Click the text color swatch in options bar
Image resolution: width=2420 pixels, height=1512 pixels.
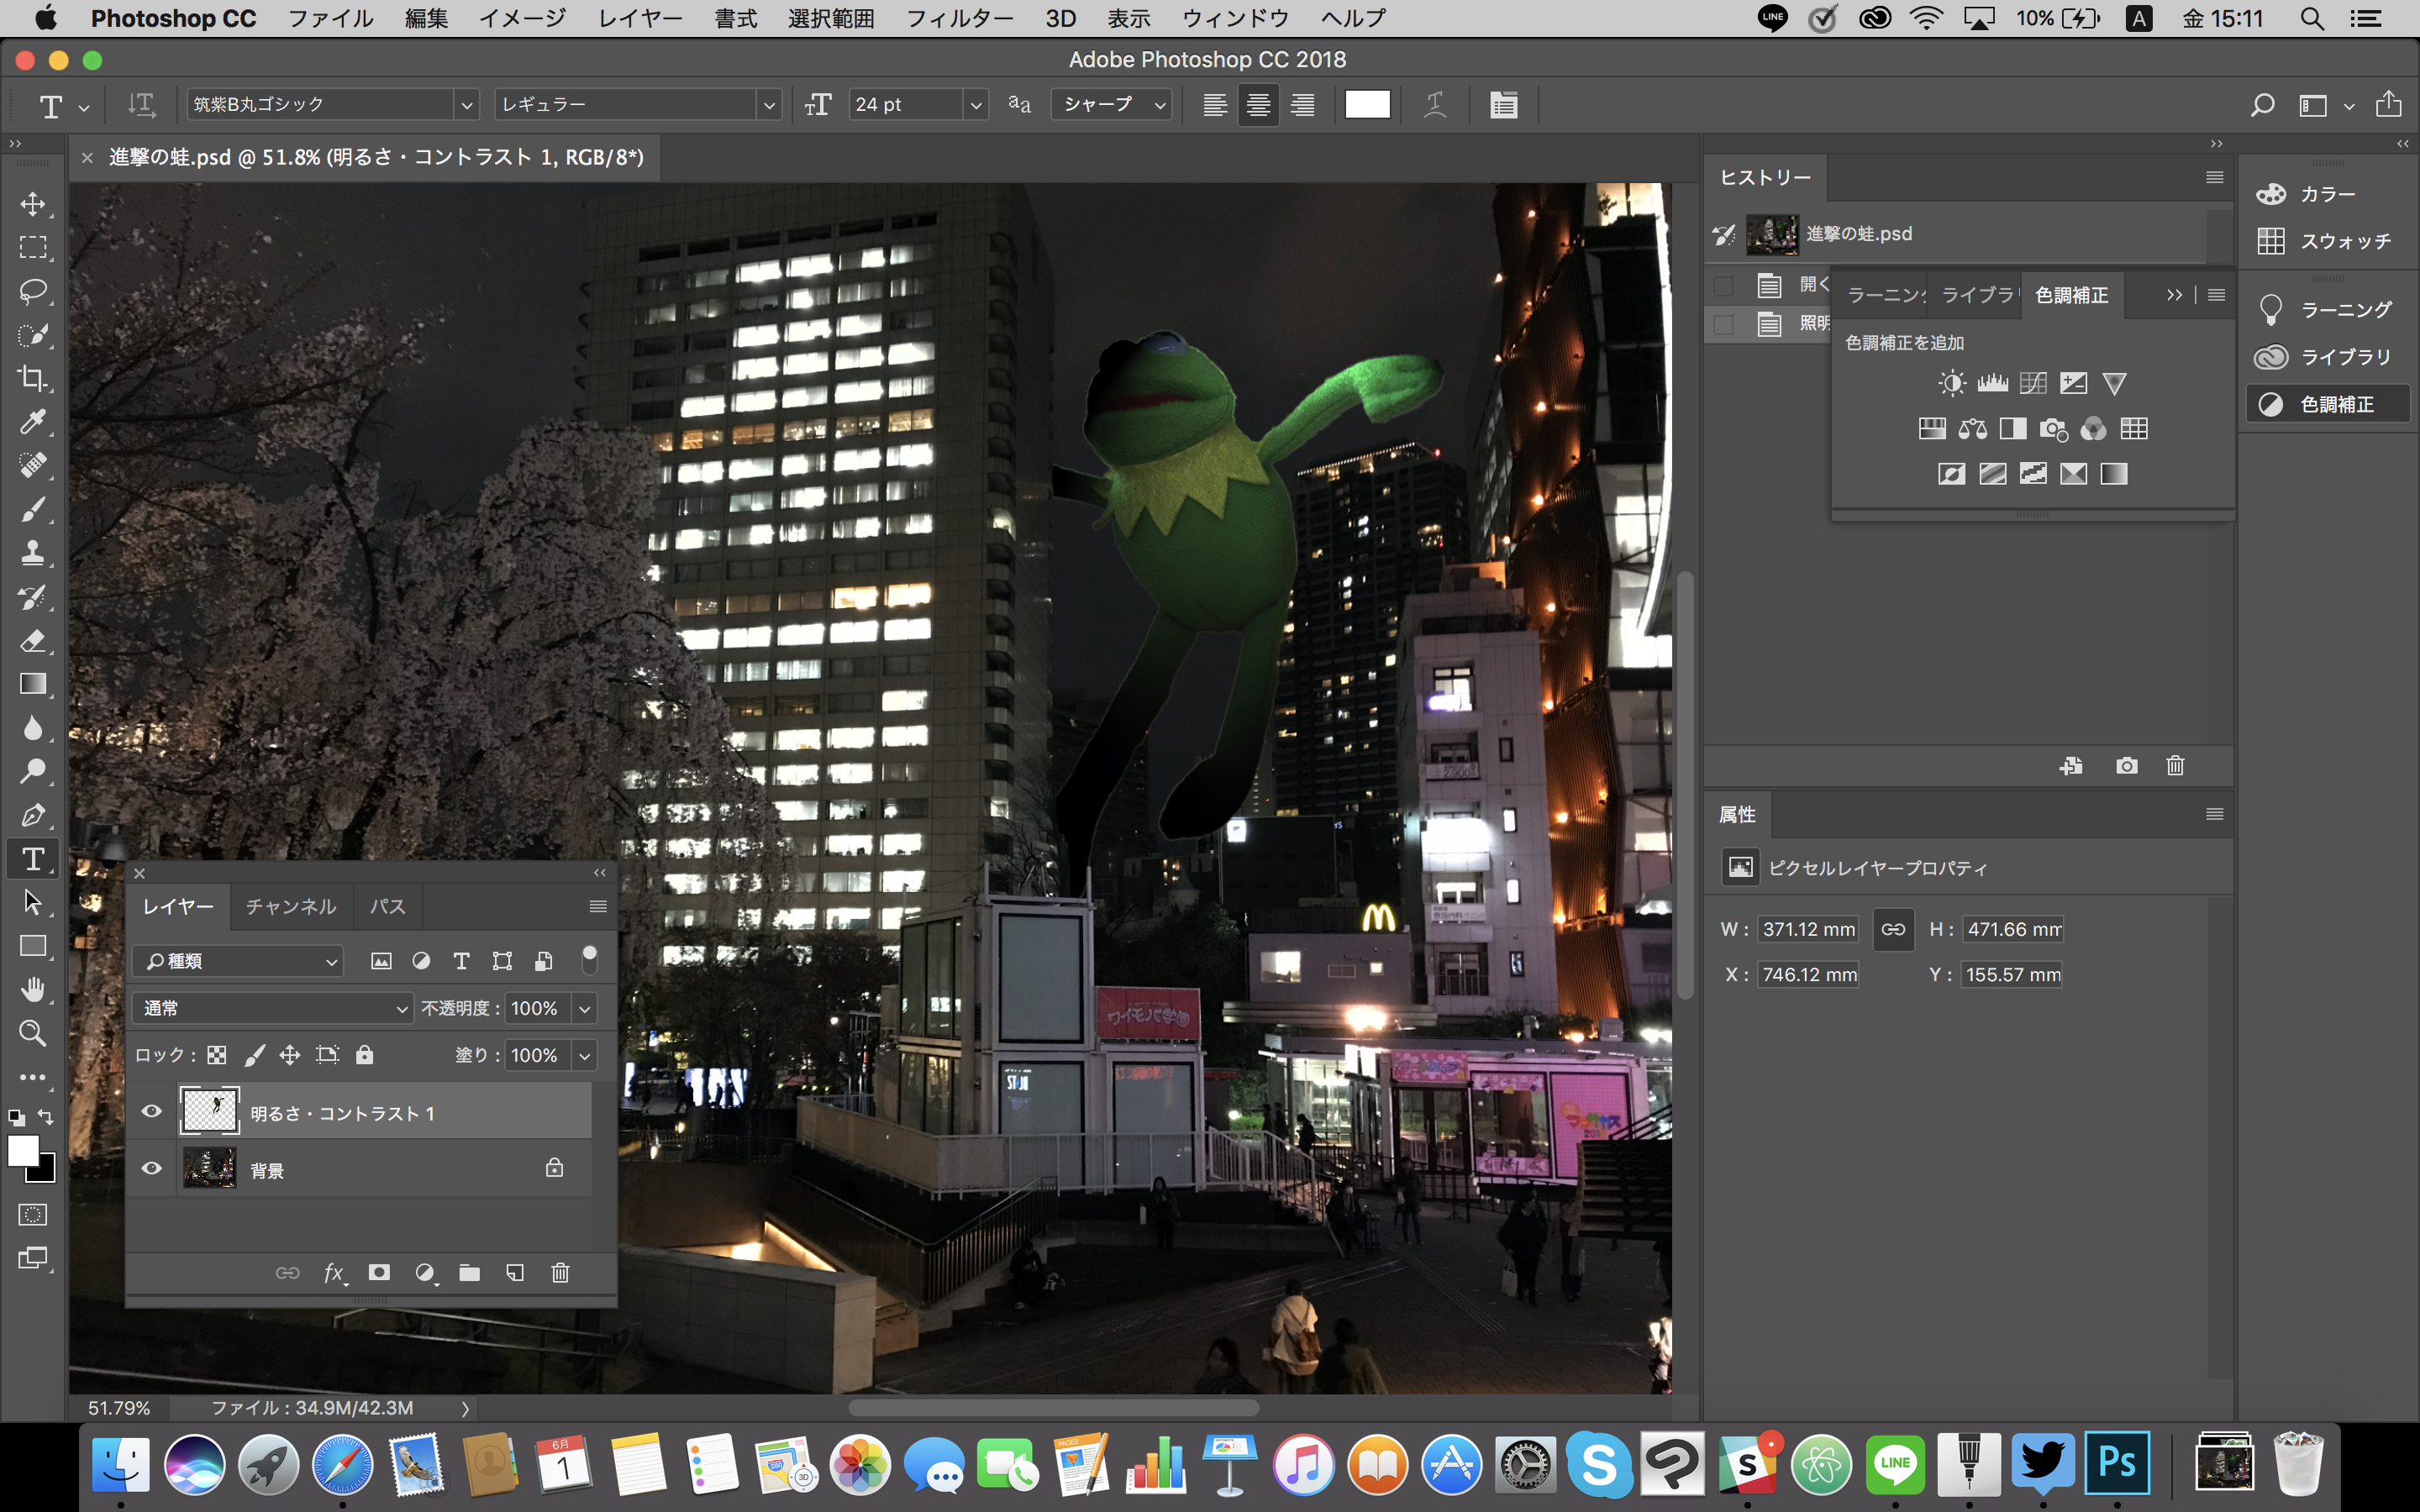(1367, 104)
